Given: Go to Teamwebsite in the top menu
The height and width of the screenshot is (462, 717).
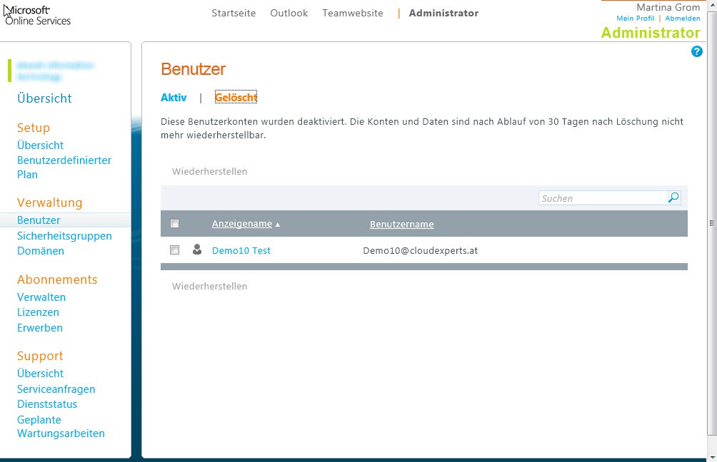Looking at the screenshot, I should click(352, 13).
